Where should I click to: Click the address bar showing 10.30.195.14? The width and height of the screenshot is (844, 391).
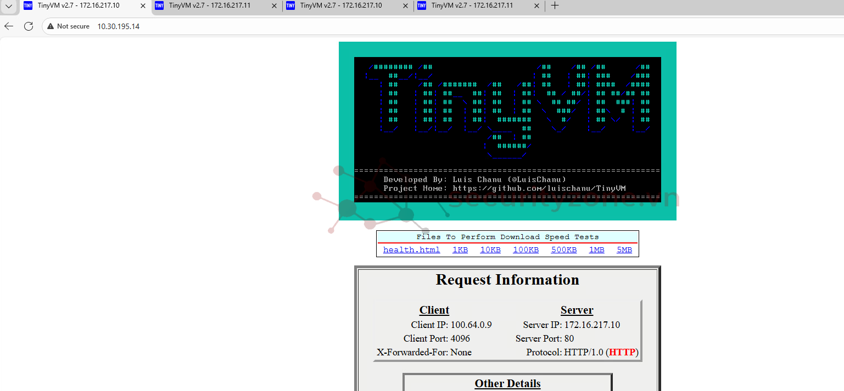click(x=329, y=26)
